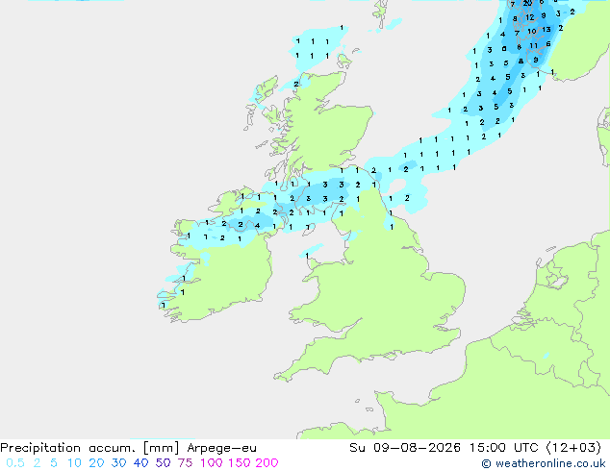This screenshot has width=610, height=471.
Task: Click the '11' precipitation value on map
Action: [533, 45]
